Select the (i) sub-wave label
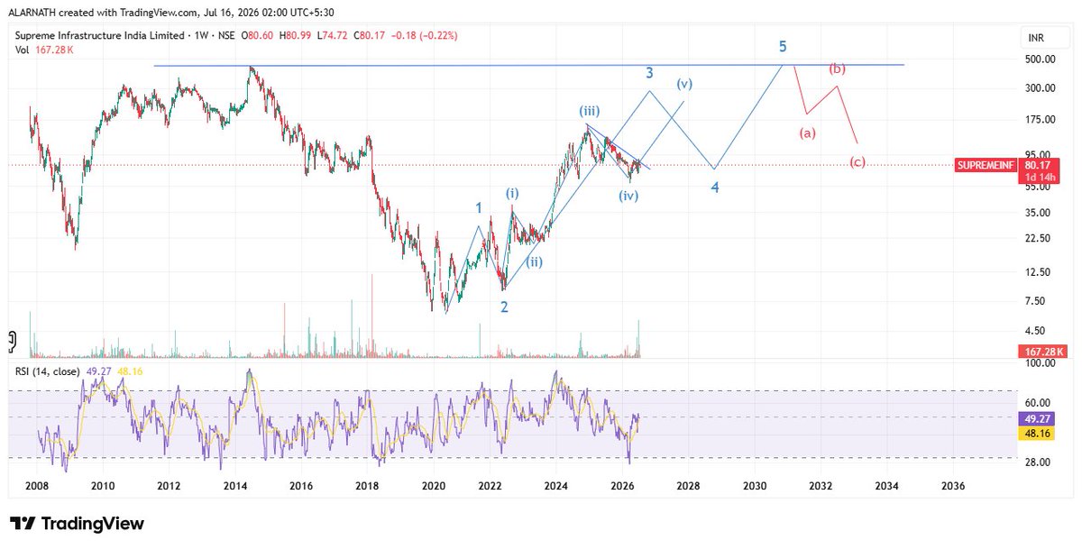This screenshot has width=1082, height=549. coord(512,193)
